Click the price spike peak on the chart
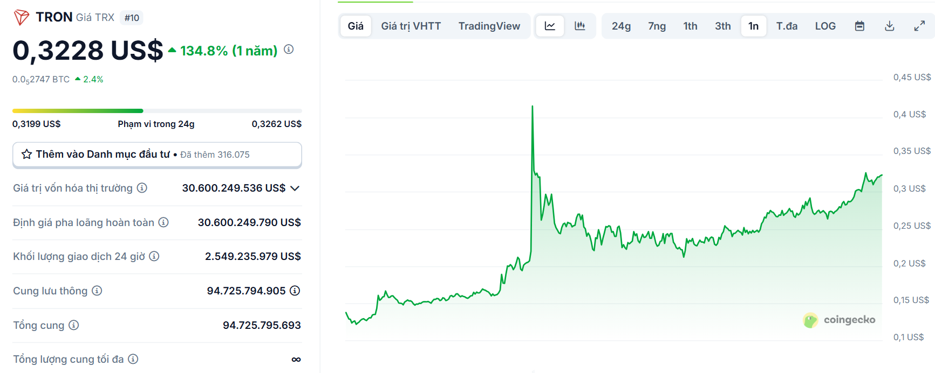Image resolution: width=935 pixels, height=373 pixels. tap(533, 107)
